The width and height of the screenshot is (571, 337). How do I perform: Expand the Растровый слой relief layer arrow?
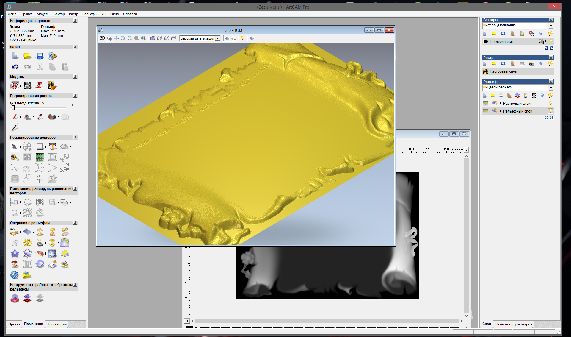pos(501,103)
